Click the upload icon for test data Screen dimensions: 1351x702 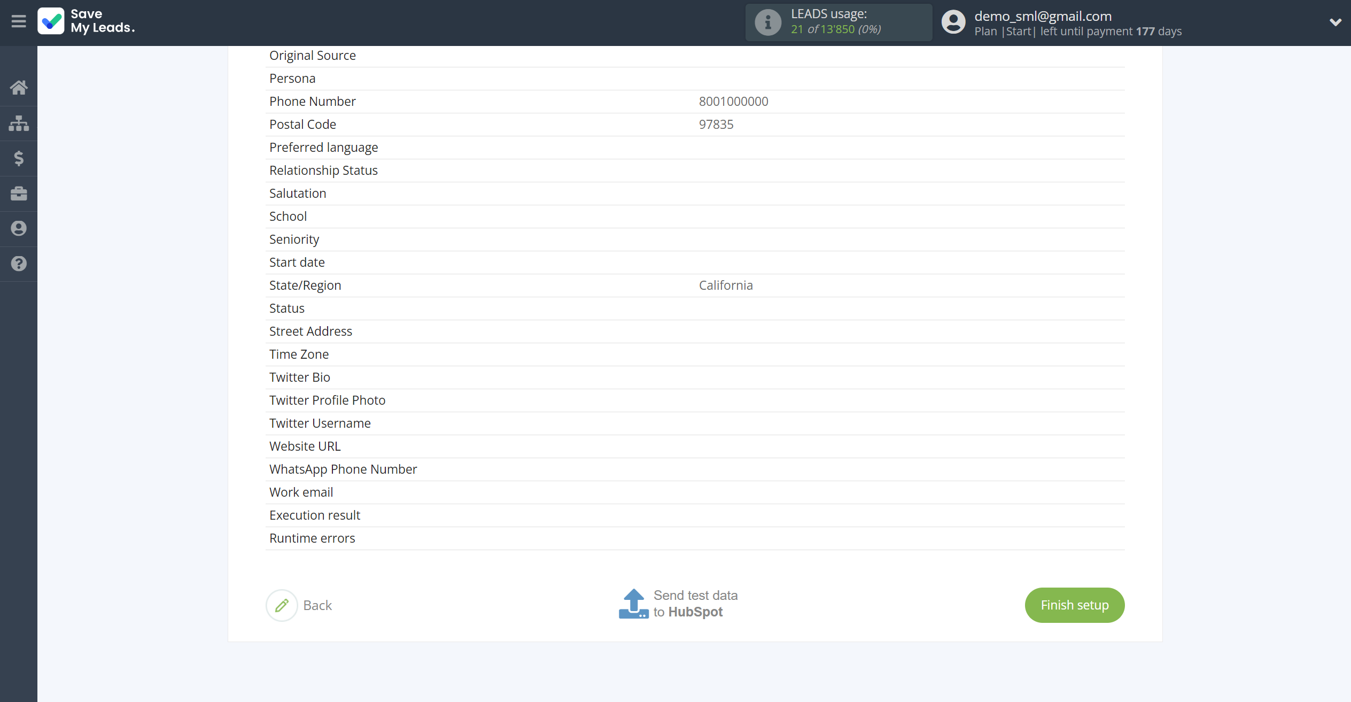click(x=634, y=604)
